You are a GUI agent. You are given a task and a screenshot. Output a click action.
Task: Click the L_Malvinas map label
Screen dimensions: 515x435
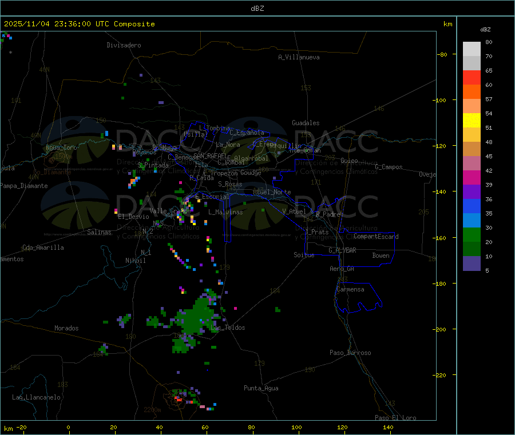(x=225, y=212)
